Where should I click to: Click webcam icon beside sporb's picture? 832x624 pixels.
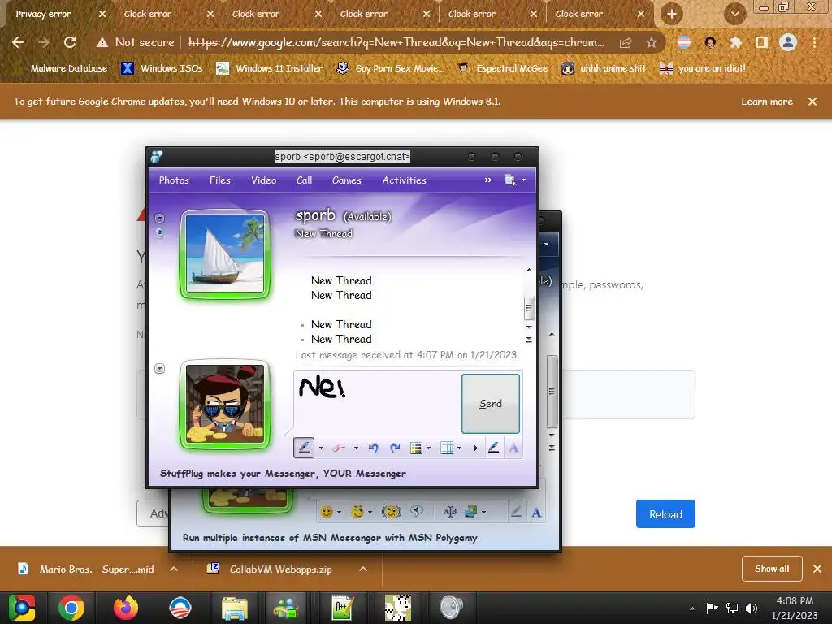click(x=159, y=233)
